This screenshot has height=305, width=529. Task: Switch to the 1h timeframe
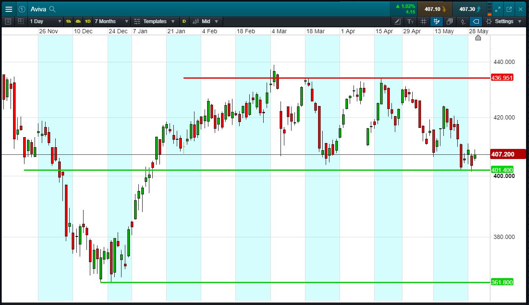point(68,21)
